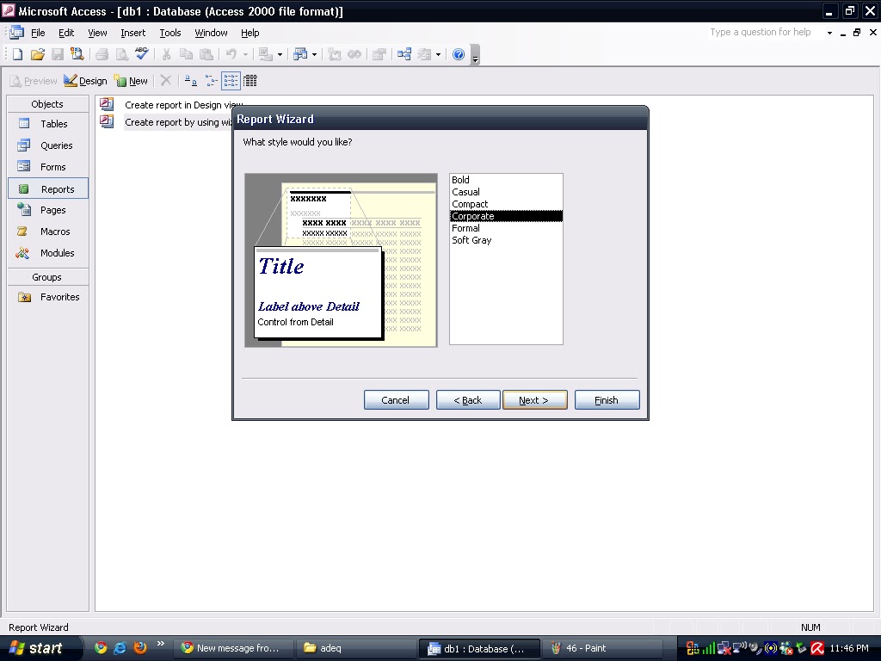Open the Help menu

(x=250, y=33)
